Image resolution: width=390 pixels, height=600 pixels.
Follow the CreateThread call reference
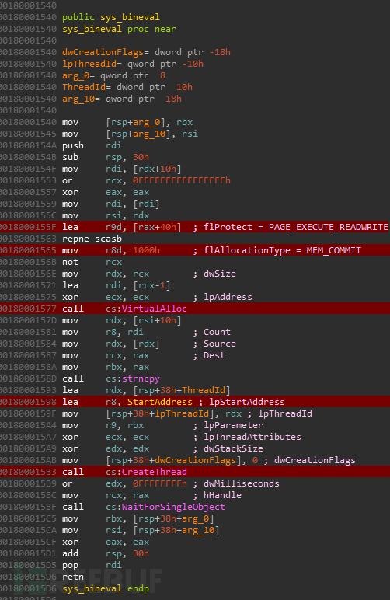[154, 472]
